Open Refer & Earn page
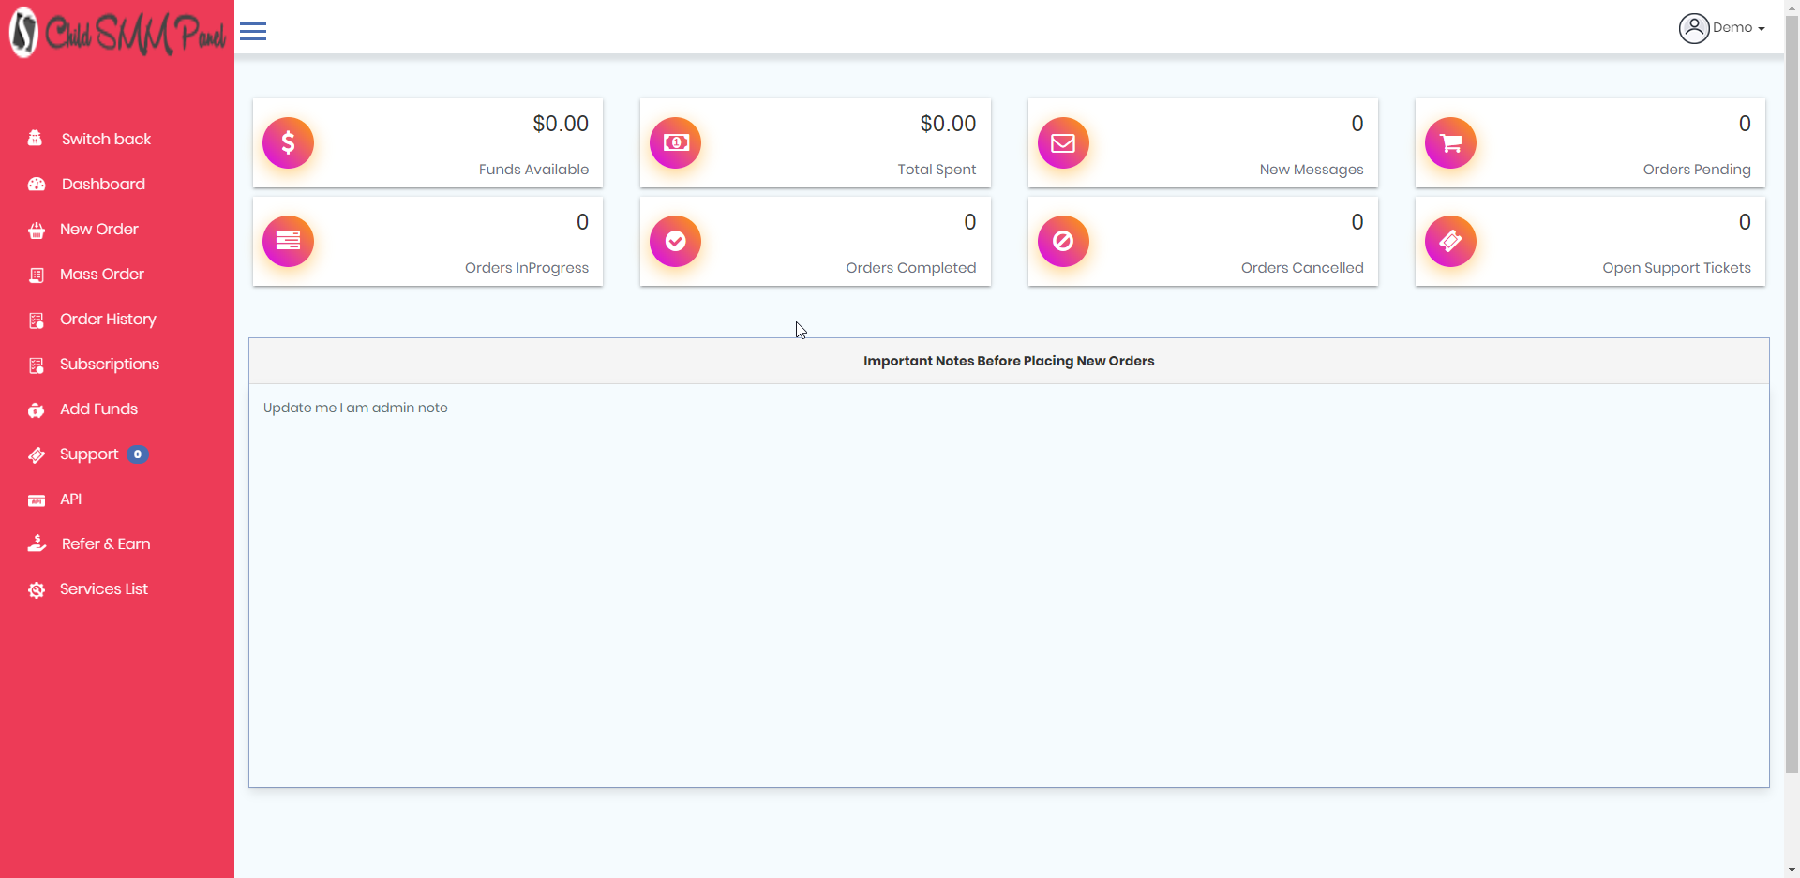Screen dimensions: 1800x878 pyautogui.click(x=105, y=544)
